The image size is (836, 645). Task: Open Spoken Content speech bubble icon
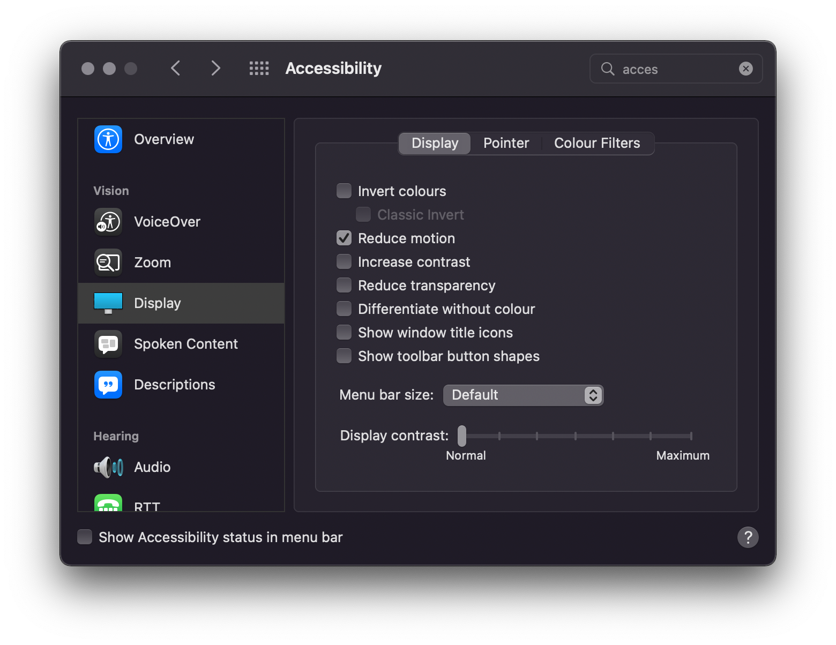click(108, 344)
